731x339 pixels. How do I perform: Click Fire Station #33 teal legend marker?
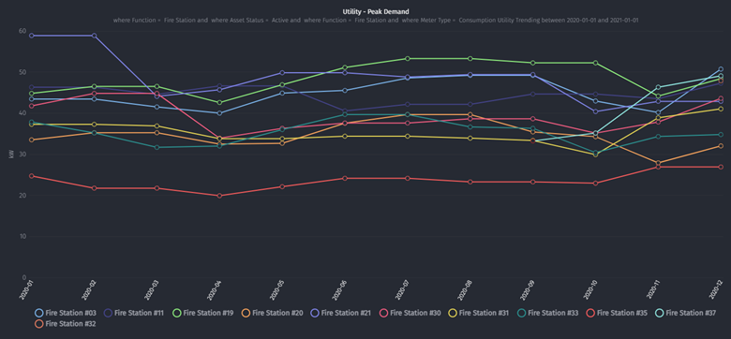point(523,313)
